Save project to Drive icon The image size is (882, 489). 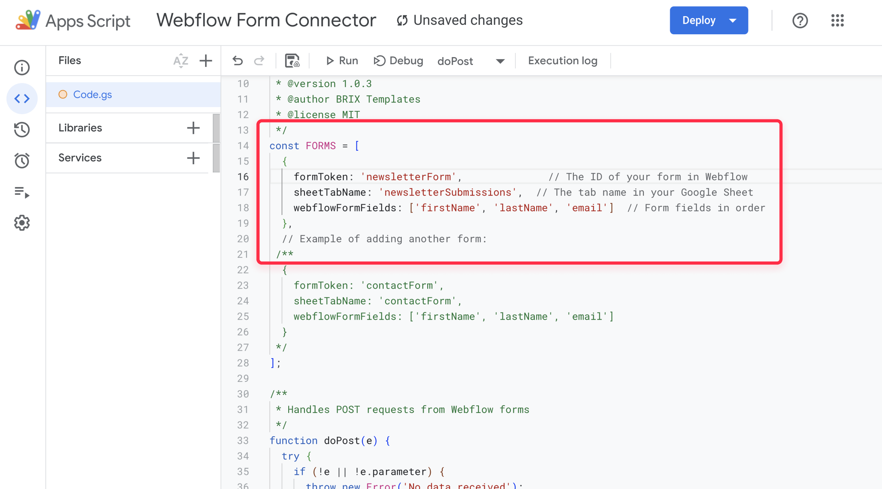click(x=292, y=61)
